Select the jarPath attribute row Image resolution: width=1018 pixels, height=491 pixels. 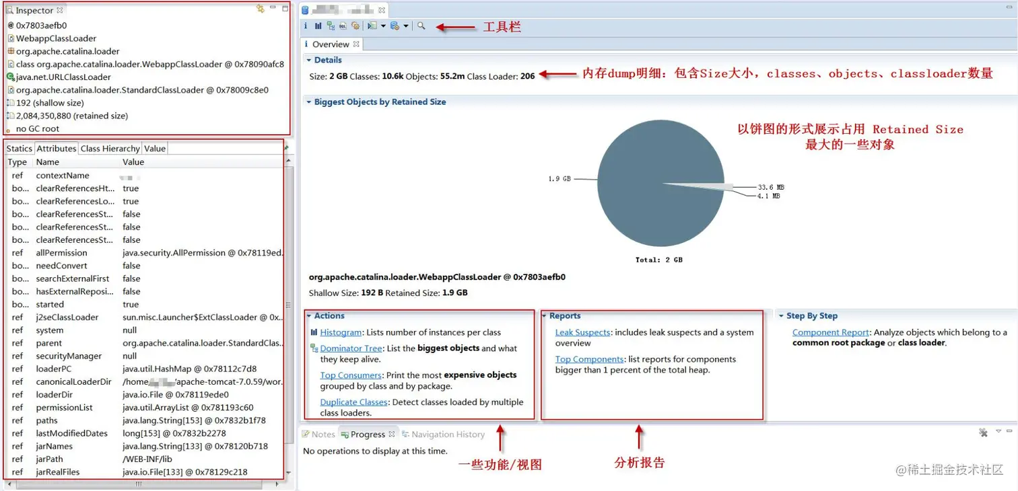pyautogui.click(x=145, y=459)
